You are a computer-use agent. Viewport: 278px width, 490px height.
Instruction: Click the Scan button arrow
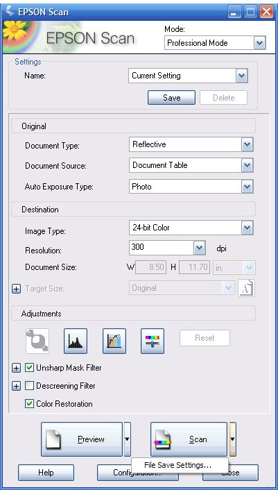(x=232, y=439)
